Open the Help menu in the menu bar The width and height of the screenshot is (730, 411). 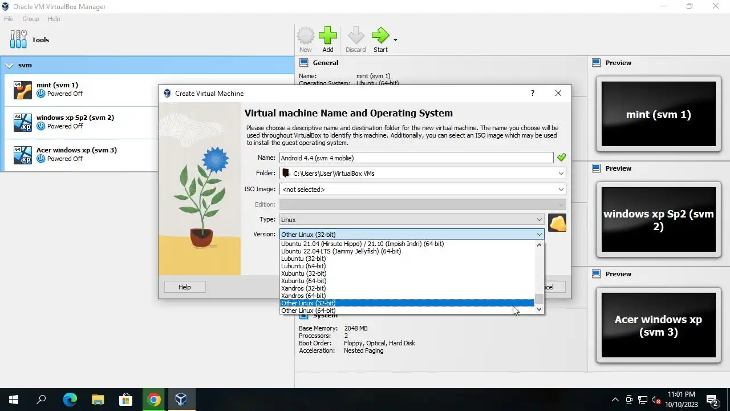[54, 19]
